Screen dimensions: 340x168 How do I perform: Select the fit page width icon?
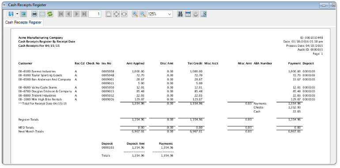[124, 14]
